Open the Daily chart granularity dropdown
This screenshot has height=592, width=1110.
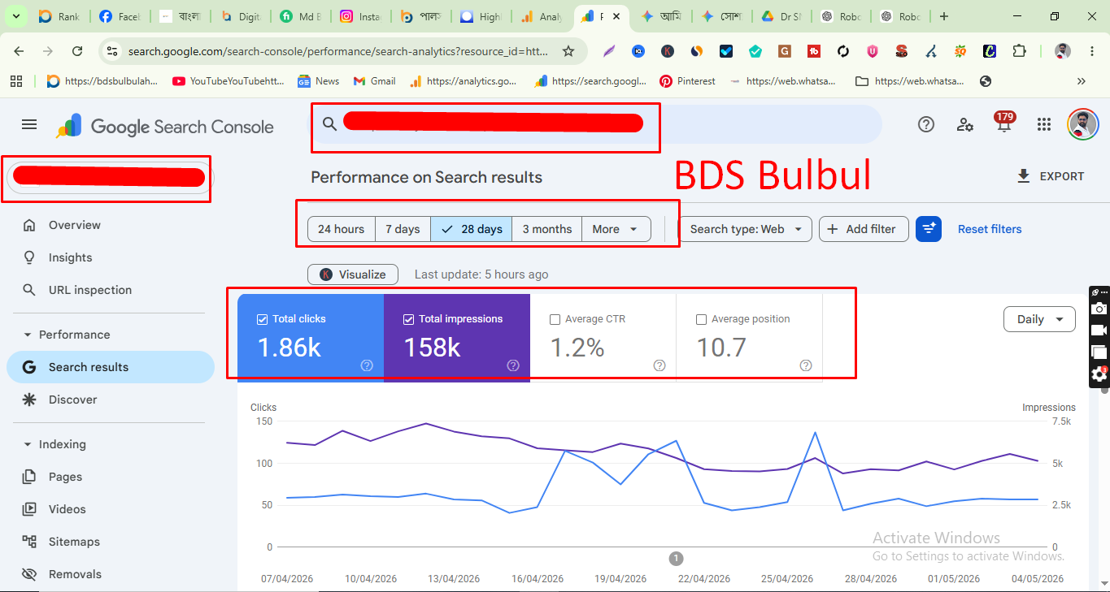point(1039,319)
